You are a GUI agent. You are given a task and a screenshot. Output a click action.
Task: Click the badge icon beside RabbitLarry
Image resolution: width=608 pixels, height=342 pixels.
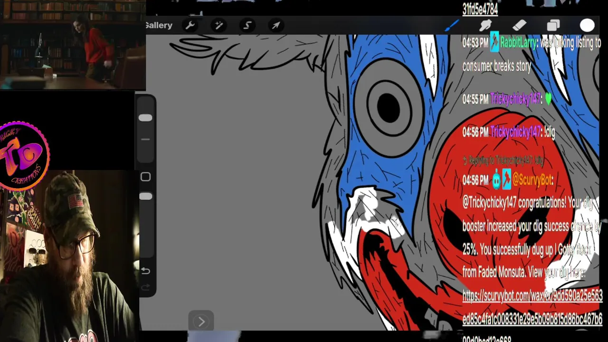494,43
